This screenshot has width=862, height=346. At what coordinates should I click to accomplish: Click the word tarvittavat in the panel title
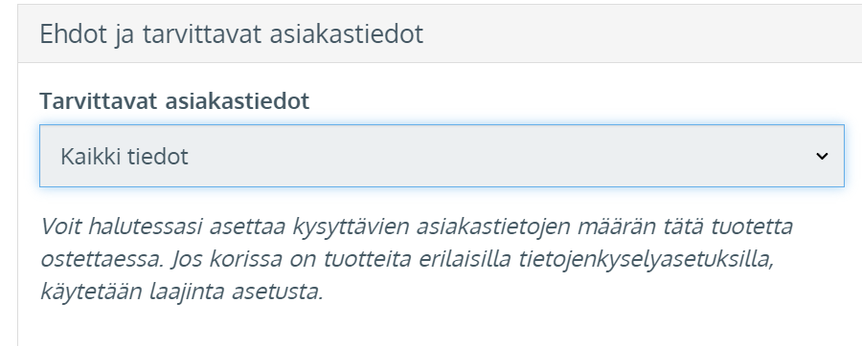(x=203, y=34)
